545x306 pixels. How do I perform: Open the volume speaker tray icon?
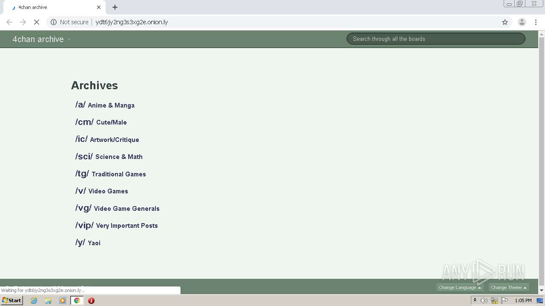pyautogui.click(x=484, y=300)
